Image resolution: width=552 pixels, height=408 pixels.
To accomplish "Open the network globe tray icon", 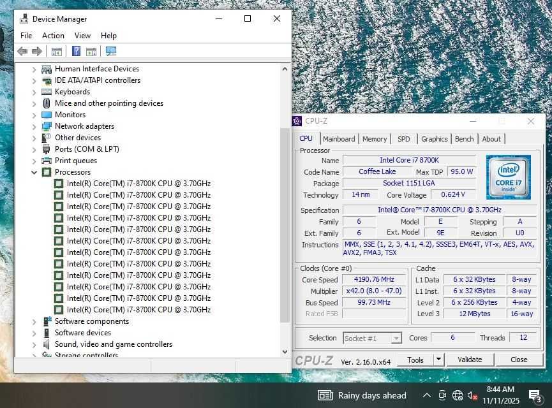I will (458, 395).
